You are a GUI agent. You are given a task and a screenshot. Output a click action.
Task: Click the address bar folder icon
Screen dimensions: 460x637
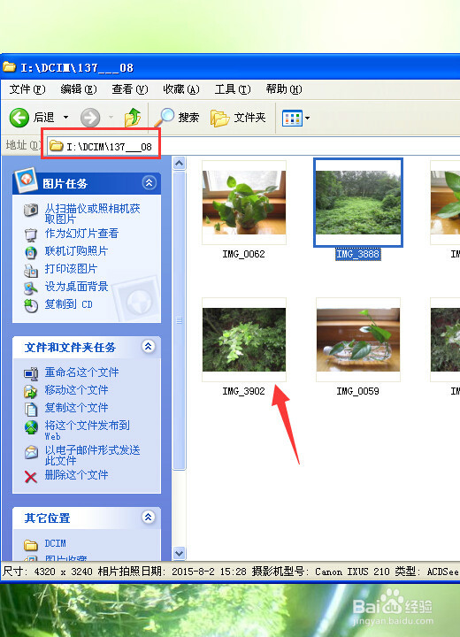coord(56,146)
